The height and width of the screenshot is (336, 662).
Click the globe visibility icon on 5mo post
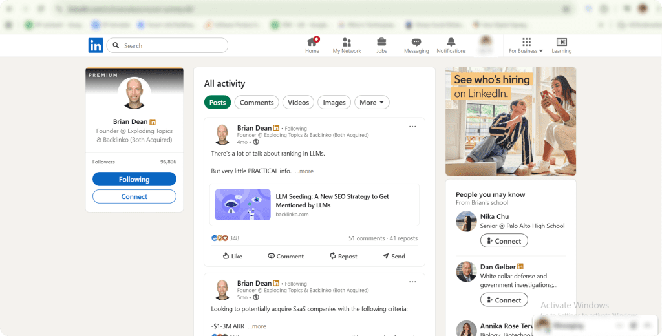(x=256, y=297)
